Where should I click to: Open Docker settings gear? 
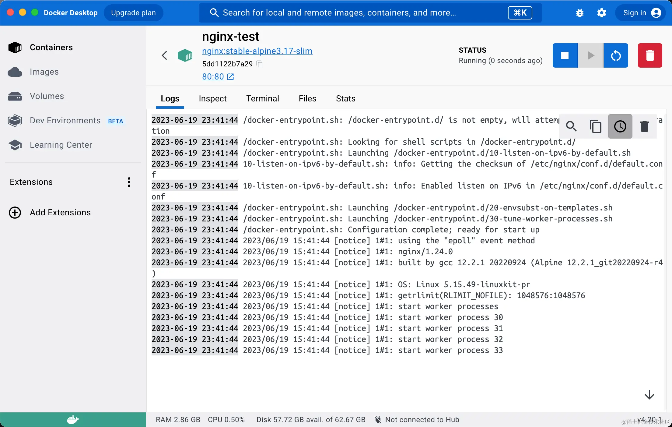(x=602, y=13)
